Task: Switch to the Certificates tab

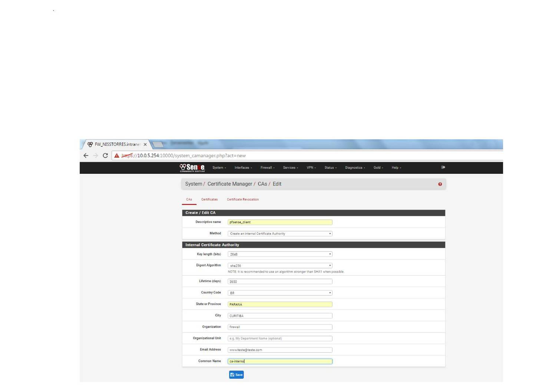Action: pyautogui.click(x=209, y=199)
